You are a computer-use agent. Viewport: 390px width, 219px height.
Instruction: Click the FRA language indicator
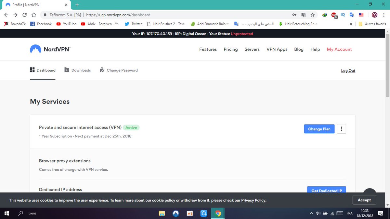[x=350, y=213]
